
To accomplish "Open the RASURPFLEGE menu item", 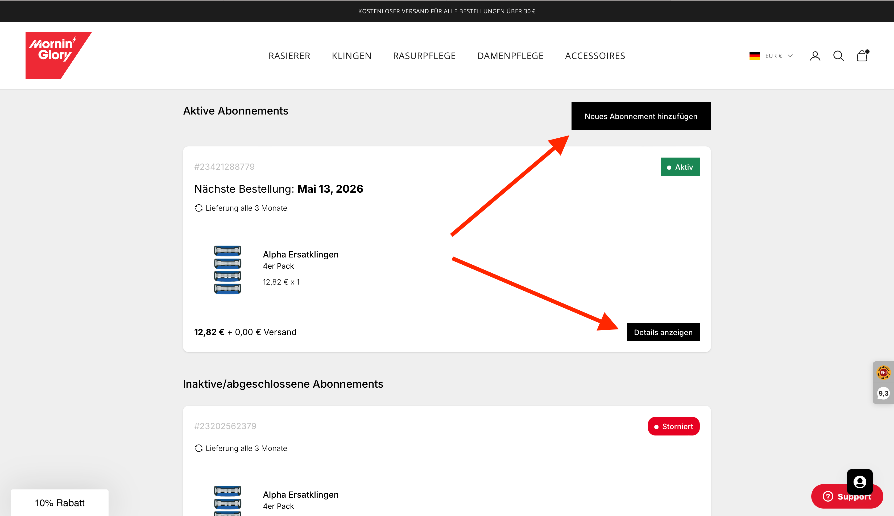I will 424,56.
